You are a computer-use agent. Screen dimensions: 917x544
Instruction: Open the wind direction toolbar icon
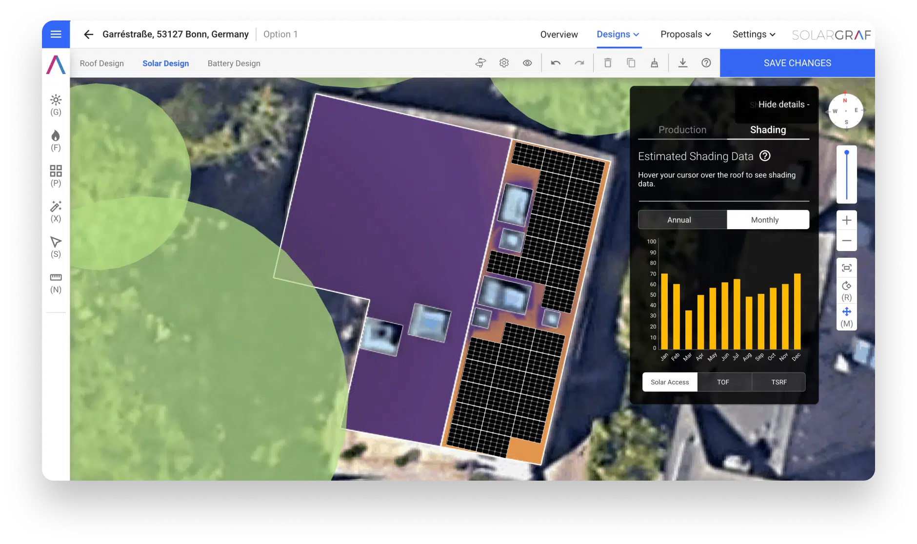[x=480, y=63]
